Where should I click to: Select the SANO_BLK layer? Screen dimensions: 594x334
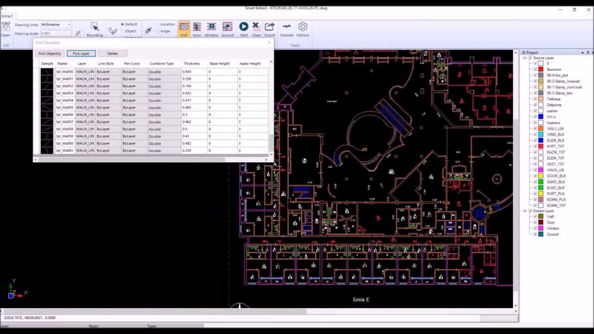pos(556,182)
